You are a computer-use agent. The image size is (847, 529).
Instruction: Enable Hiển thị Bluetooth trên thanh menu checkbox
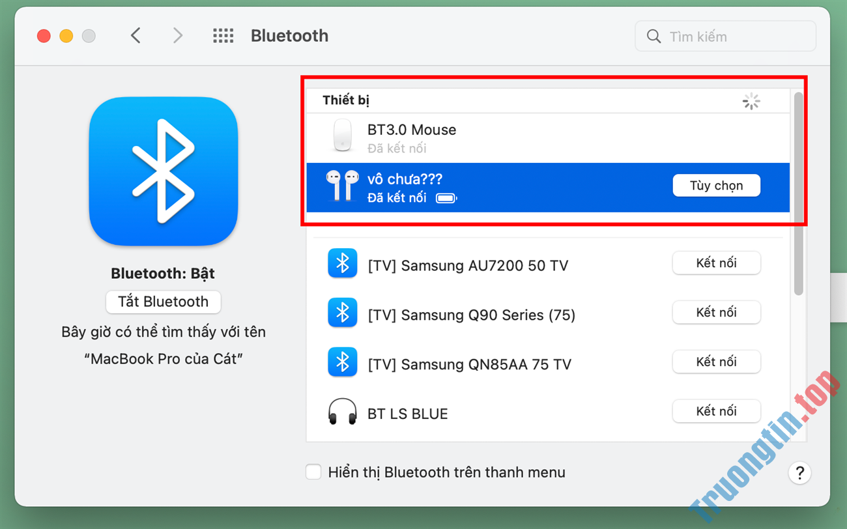pyautogui.click(x=313, y=472)
